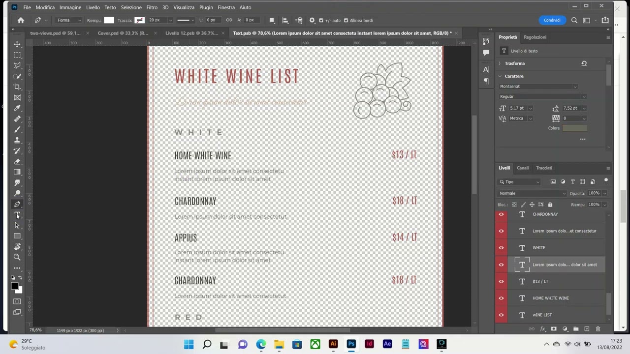630x354 pixels.
Task: Click the Riemp. fill color swatch
Action: 109,20
